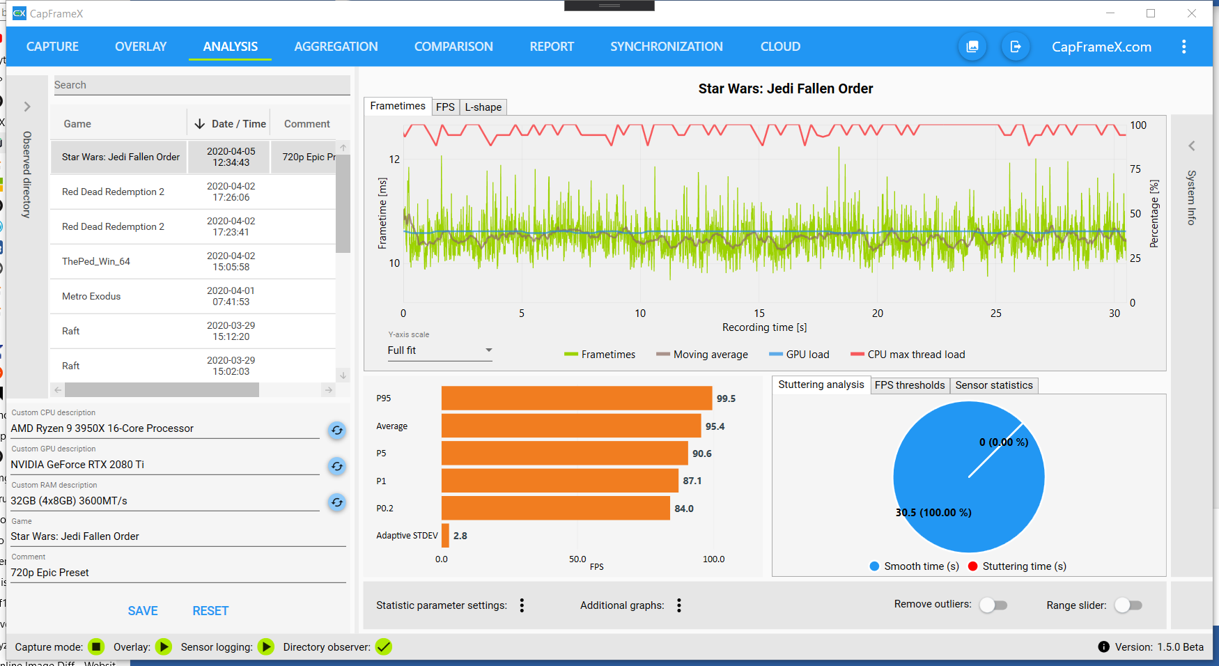Image resolution: width=1219 pixels, height=666 pixels.
Task: Toggle the GPU load legend entry
Action: (x=799, y=355)
